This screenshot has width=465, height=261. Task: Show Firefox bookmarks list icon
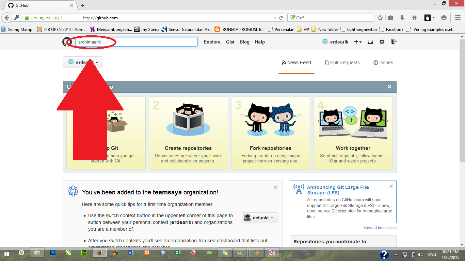click(390, 18)
